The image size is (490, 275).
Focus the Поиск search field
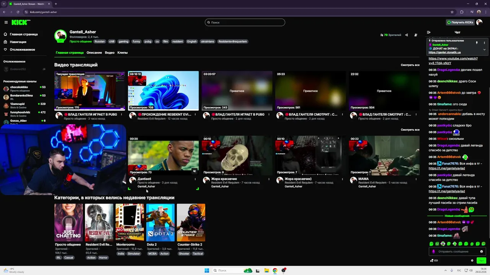pos(245,23)
